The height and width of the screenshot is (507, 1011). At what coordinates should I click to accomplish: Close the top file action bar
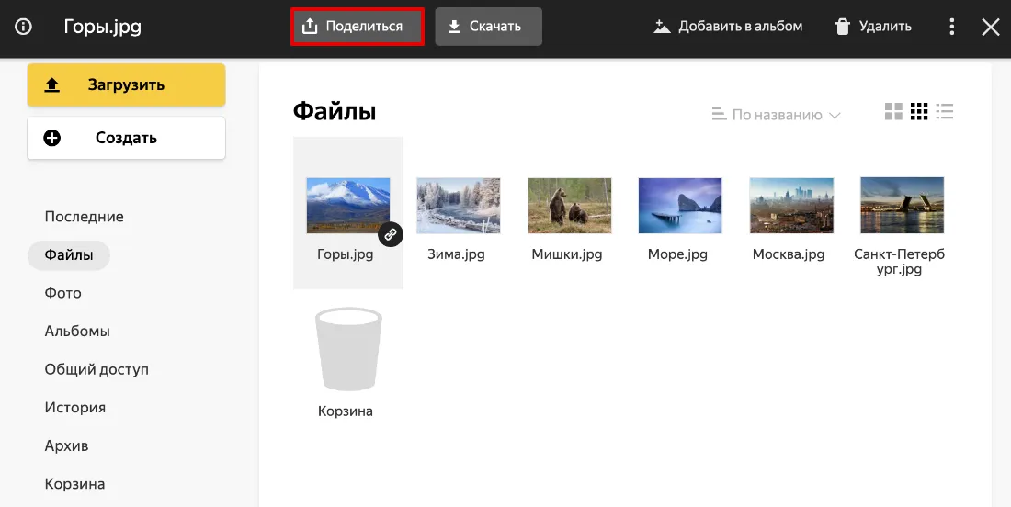coord(991,27)
